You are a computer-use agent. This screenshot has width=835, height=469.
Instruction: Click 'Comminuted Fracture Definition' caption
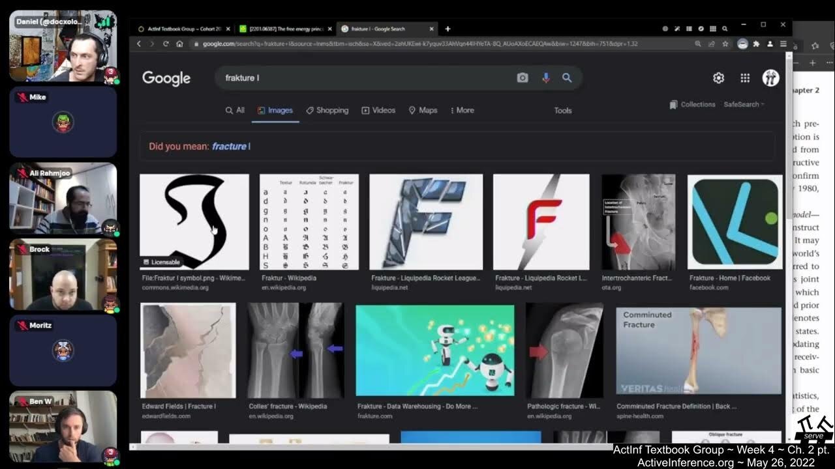(676, 406)
